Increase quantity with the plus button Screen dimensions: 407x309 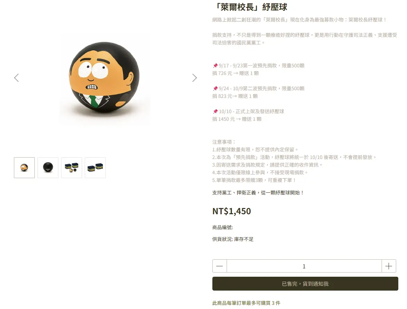click(x=389, y=266)
